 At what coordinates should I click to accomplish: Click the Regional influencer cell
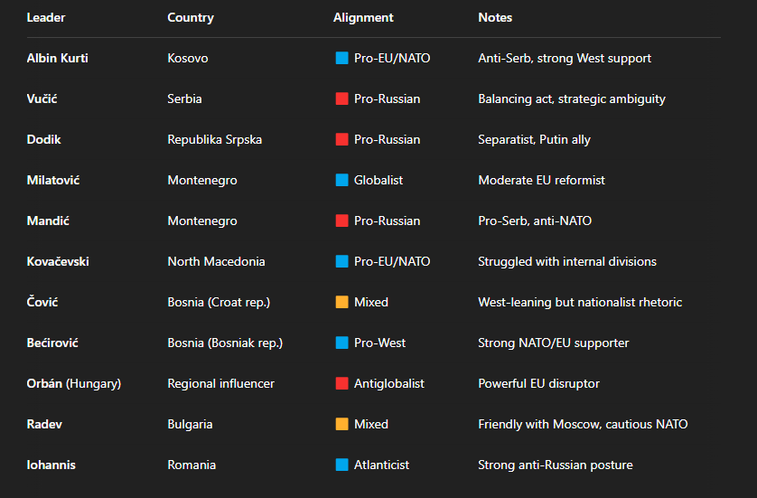coord(220,384)
